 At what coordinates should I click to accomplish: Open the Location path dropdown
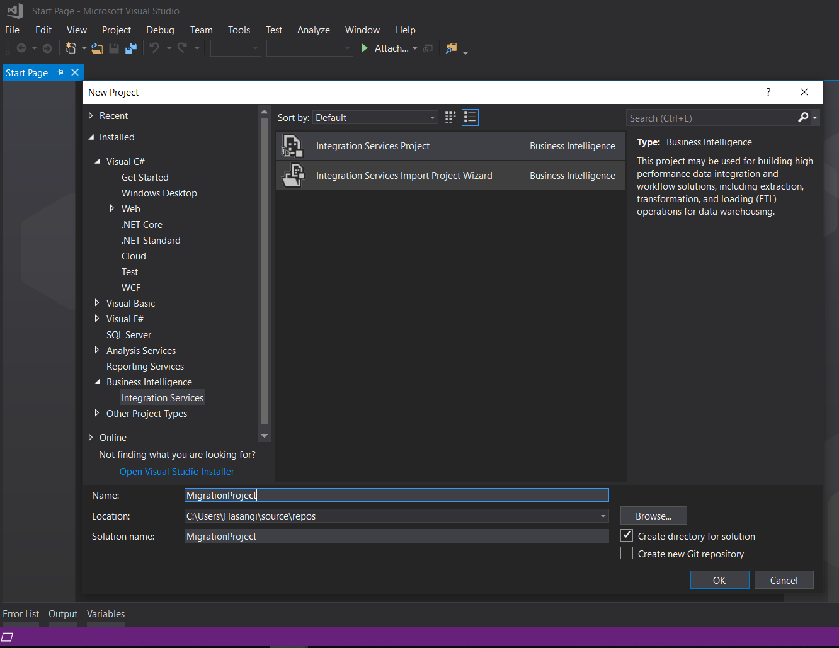click(603, 516)
